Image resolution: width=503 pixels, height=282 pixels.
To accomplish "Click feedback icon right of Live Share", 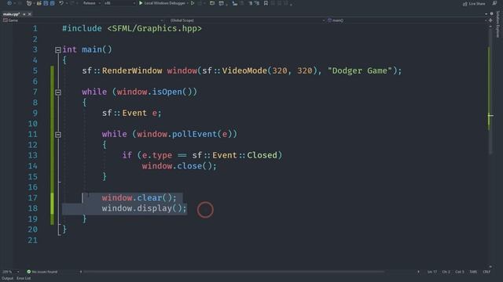I will coord(494,3).
